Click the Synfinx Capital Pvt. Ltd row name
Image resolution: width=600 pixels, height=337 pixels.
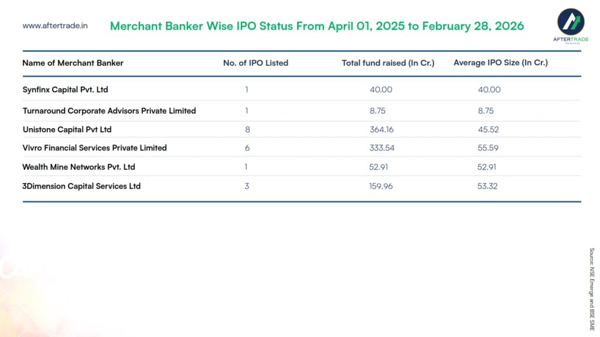65,90
